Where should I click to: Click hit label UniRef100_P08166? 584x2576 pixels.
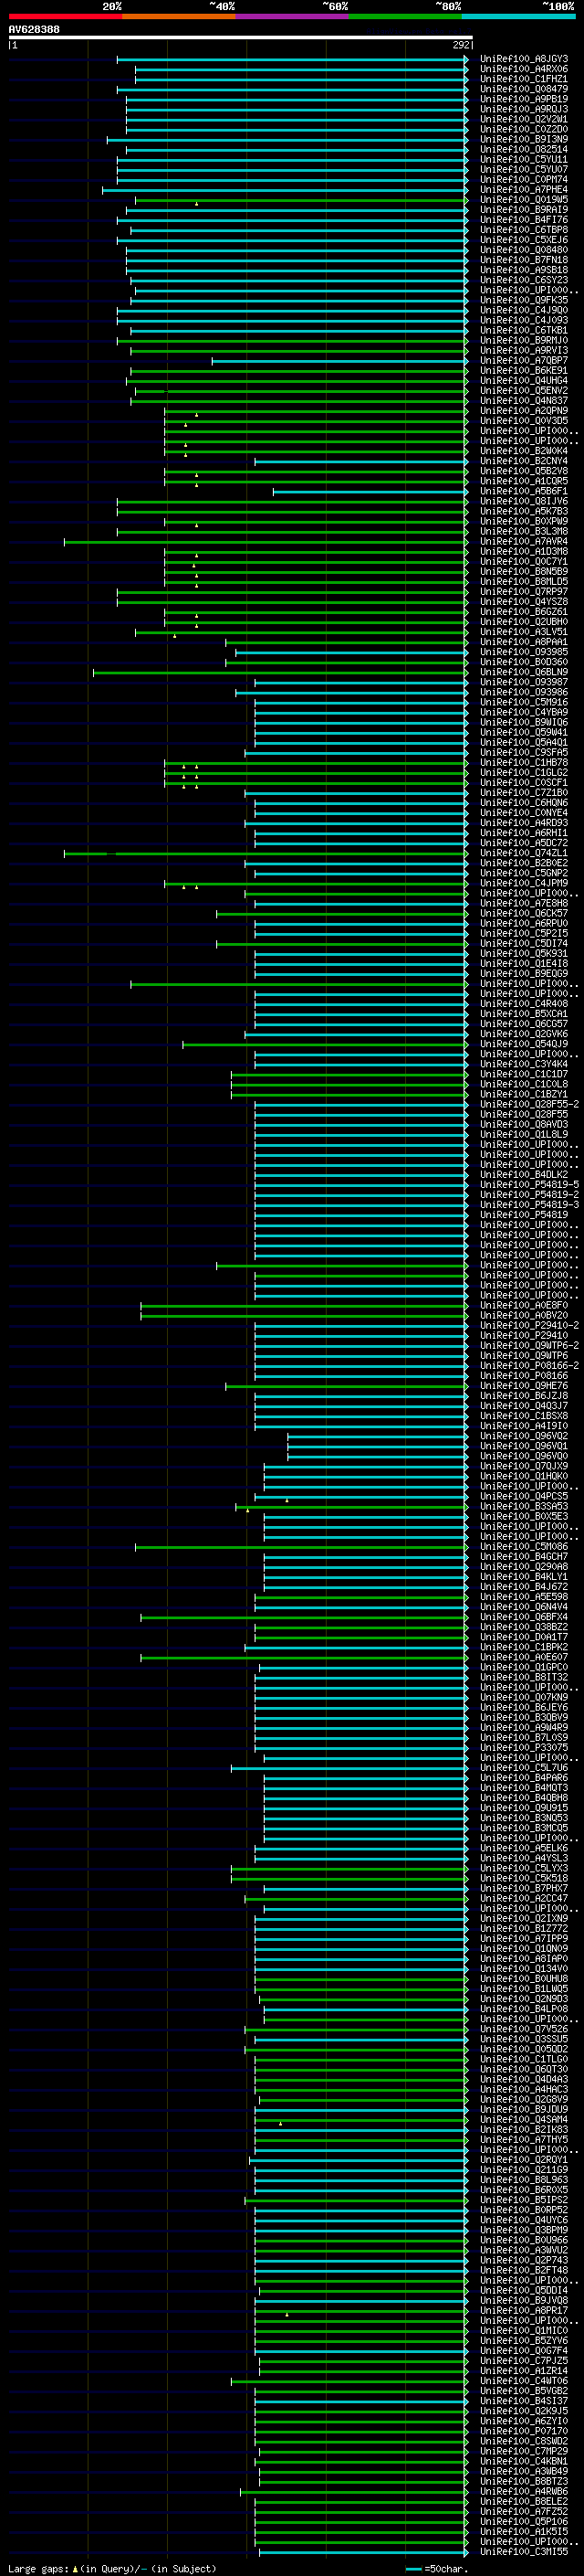(x=524, y=1376)
